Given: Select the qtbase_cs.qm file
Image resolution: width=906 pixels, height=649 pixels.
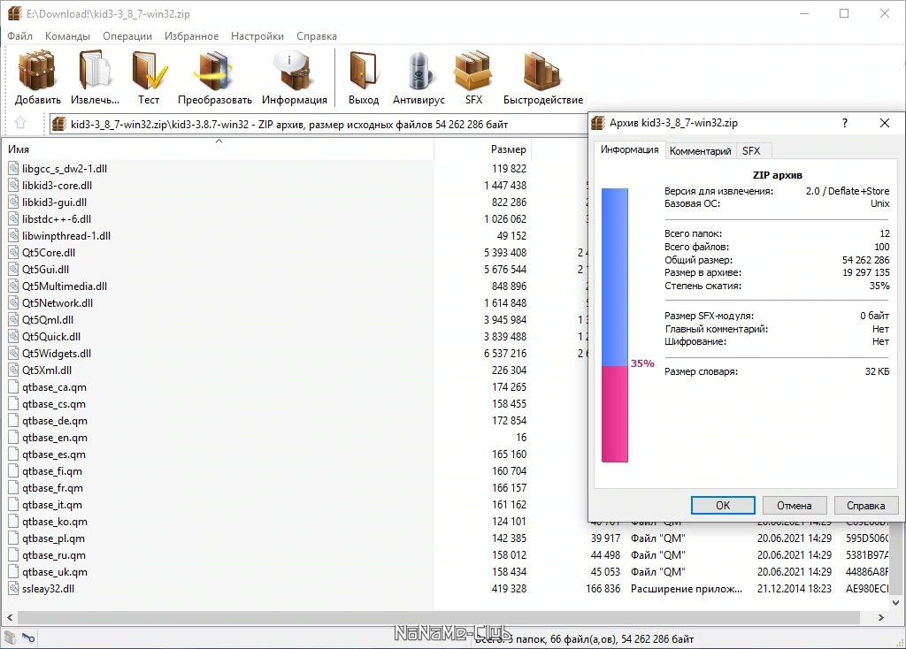Looking at the screenshot, I should click(54, 403).
